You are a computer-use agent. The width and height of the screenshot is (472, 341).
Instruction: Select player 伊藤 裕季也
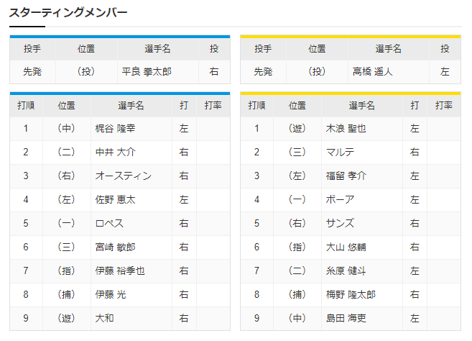click(120, 270)
